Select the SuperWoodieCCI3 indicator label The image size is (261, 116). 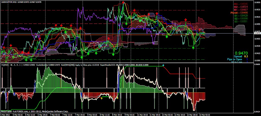pos(109,65)
